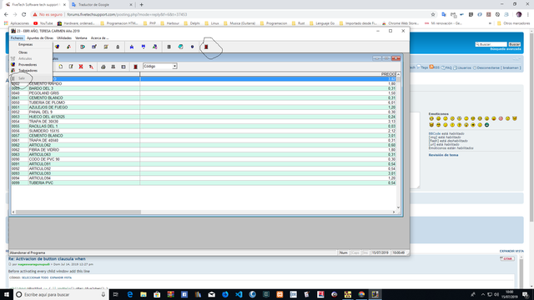Viewport: 534px width, 300px height.
Task: Click the edit record icon in child toolbar
Action: tap(71, 67)
